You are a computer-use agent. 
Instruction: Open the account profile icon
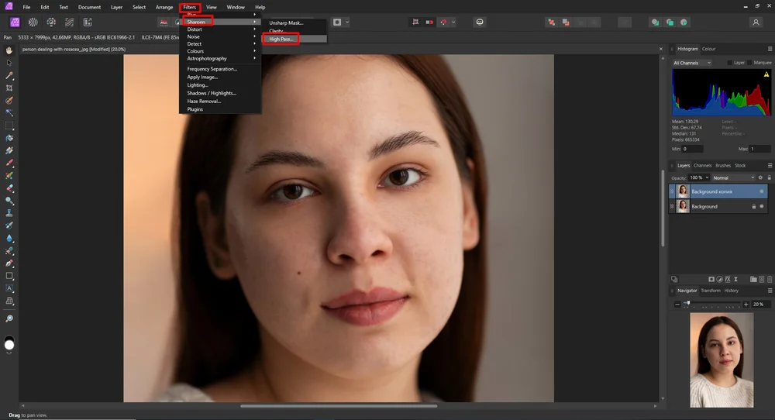[756, 22]
